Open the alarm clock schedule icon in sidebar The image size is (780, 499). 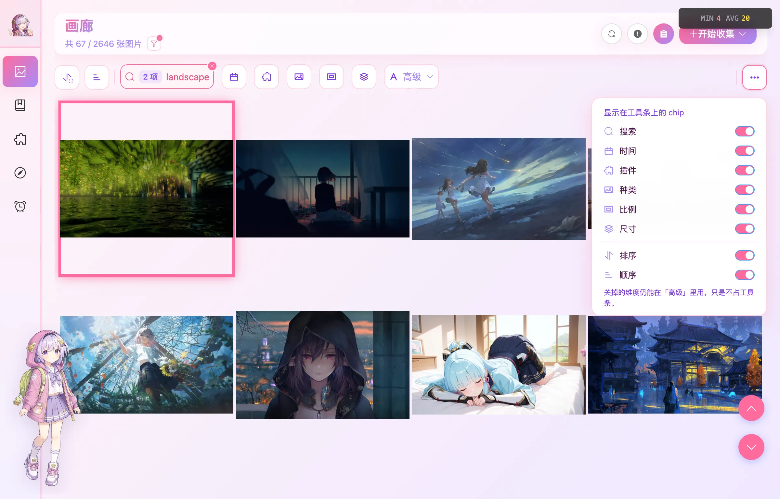tap(20, 207)
